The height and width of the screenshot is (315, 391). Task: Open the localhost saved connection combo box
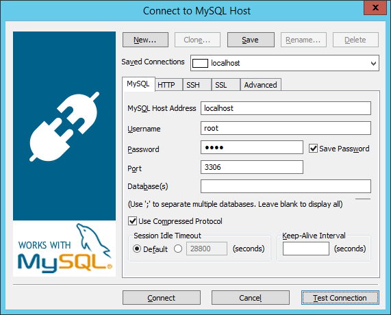tap(285, 63)
